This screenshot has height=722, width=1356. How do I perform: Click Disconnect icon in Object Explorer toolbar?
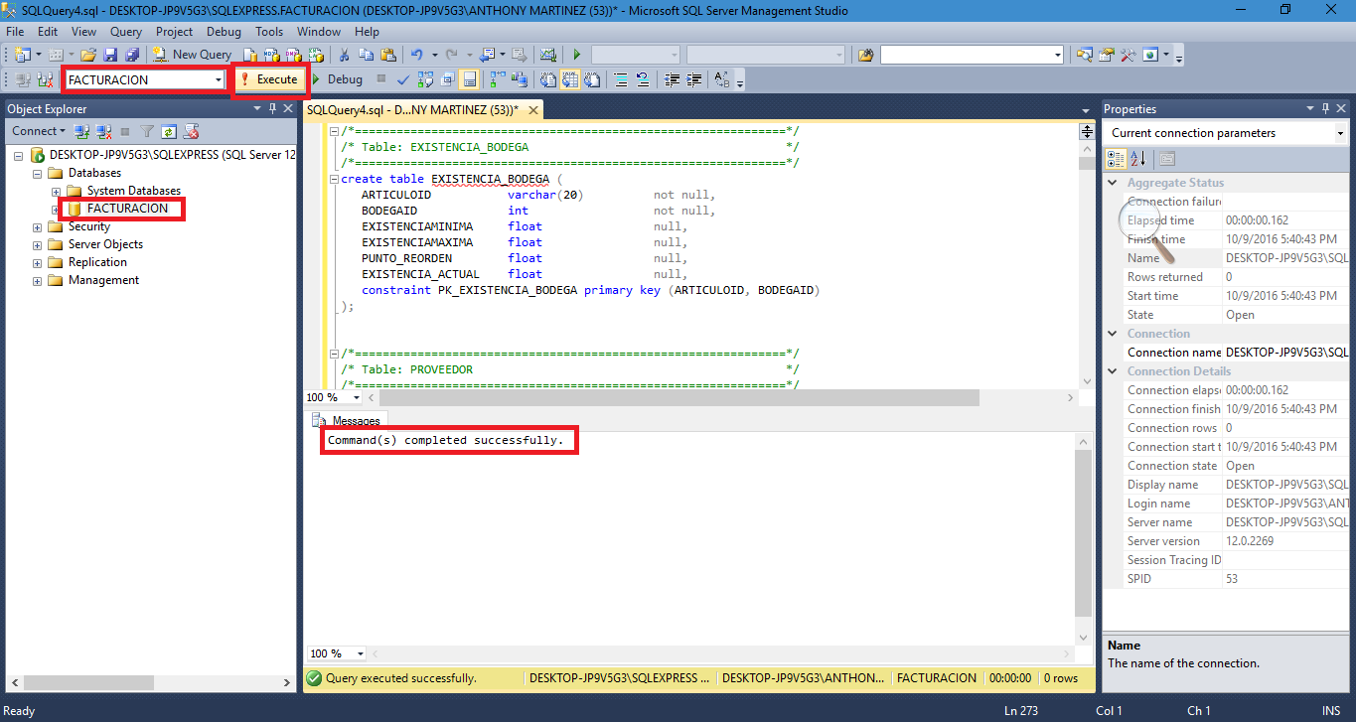pyautogui.click(x=103, y=131)
